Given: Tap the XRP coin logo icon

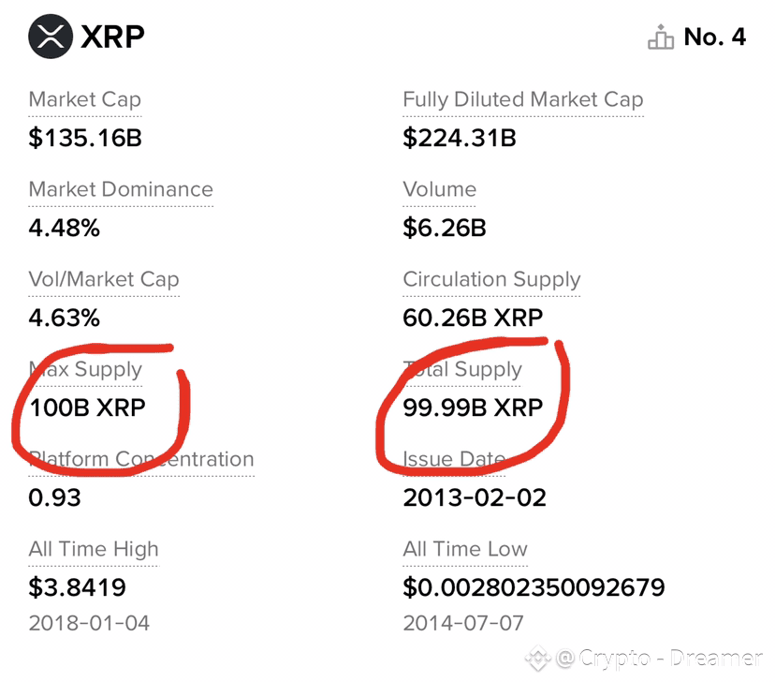Looking at the screenshot, I should 51,37.
